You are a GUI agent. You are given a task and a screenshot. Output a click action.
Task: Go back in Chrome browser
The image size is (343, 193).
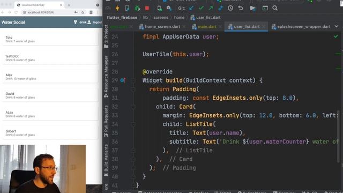click(x=3, y=12)
